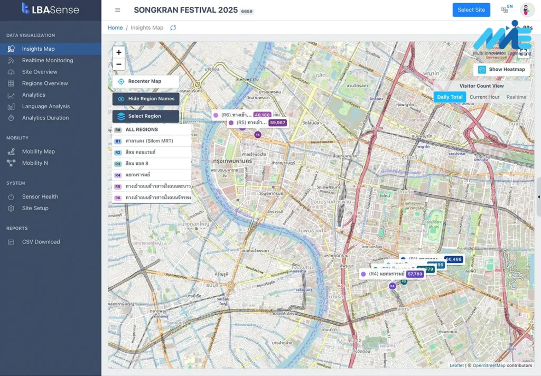This screenshot has width=541, height=376.
Task: Toggle Hide Region Names visibility
Action: (x=146, y=99)
